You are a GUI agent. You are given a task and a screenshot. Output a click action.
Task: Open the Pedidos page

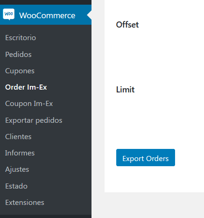pyautogui.click(x=18, y=54)
